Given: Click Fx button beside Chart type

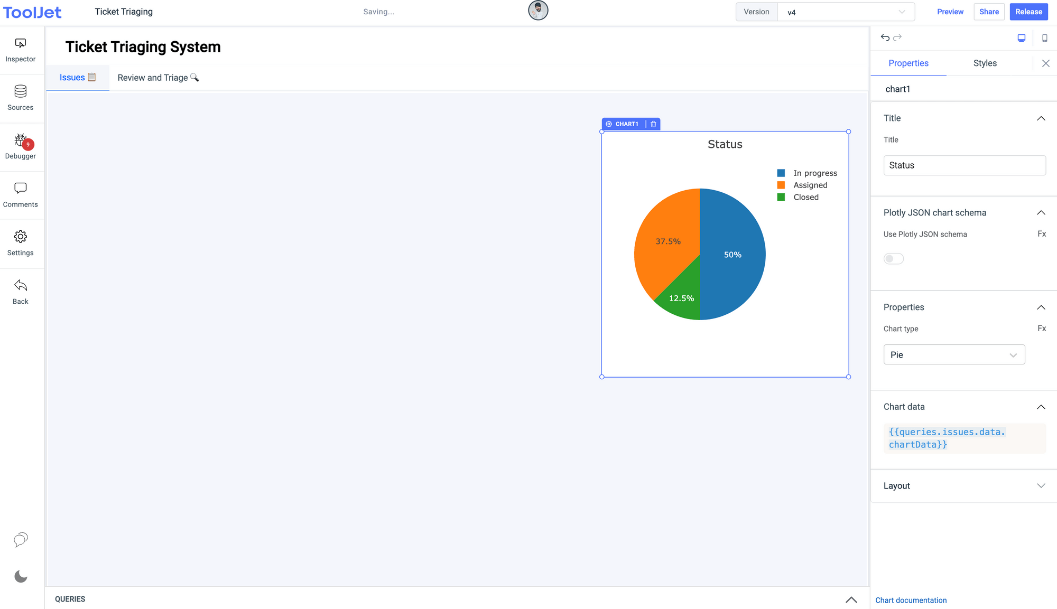Looking at the screenshot, I should click(x=1041, y=329).
